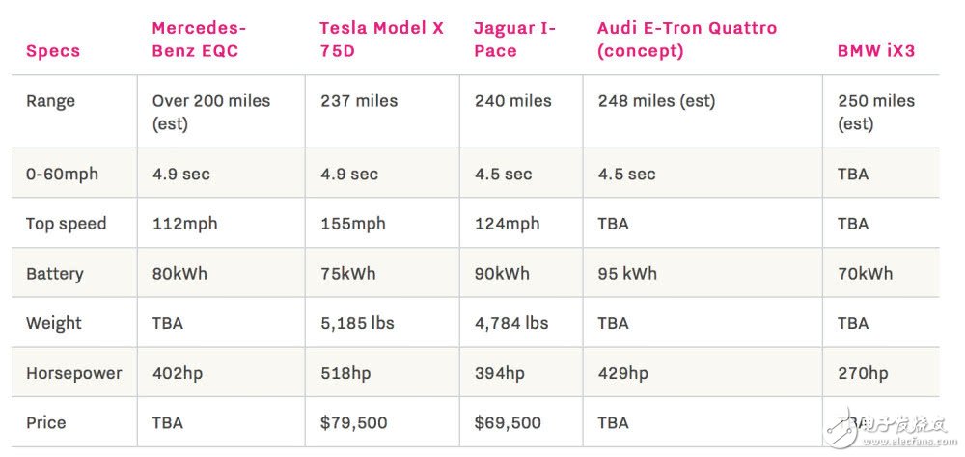
Task: Select the Tesla Model X 75D header
Action: point(381,40)
